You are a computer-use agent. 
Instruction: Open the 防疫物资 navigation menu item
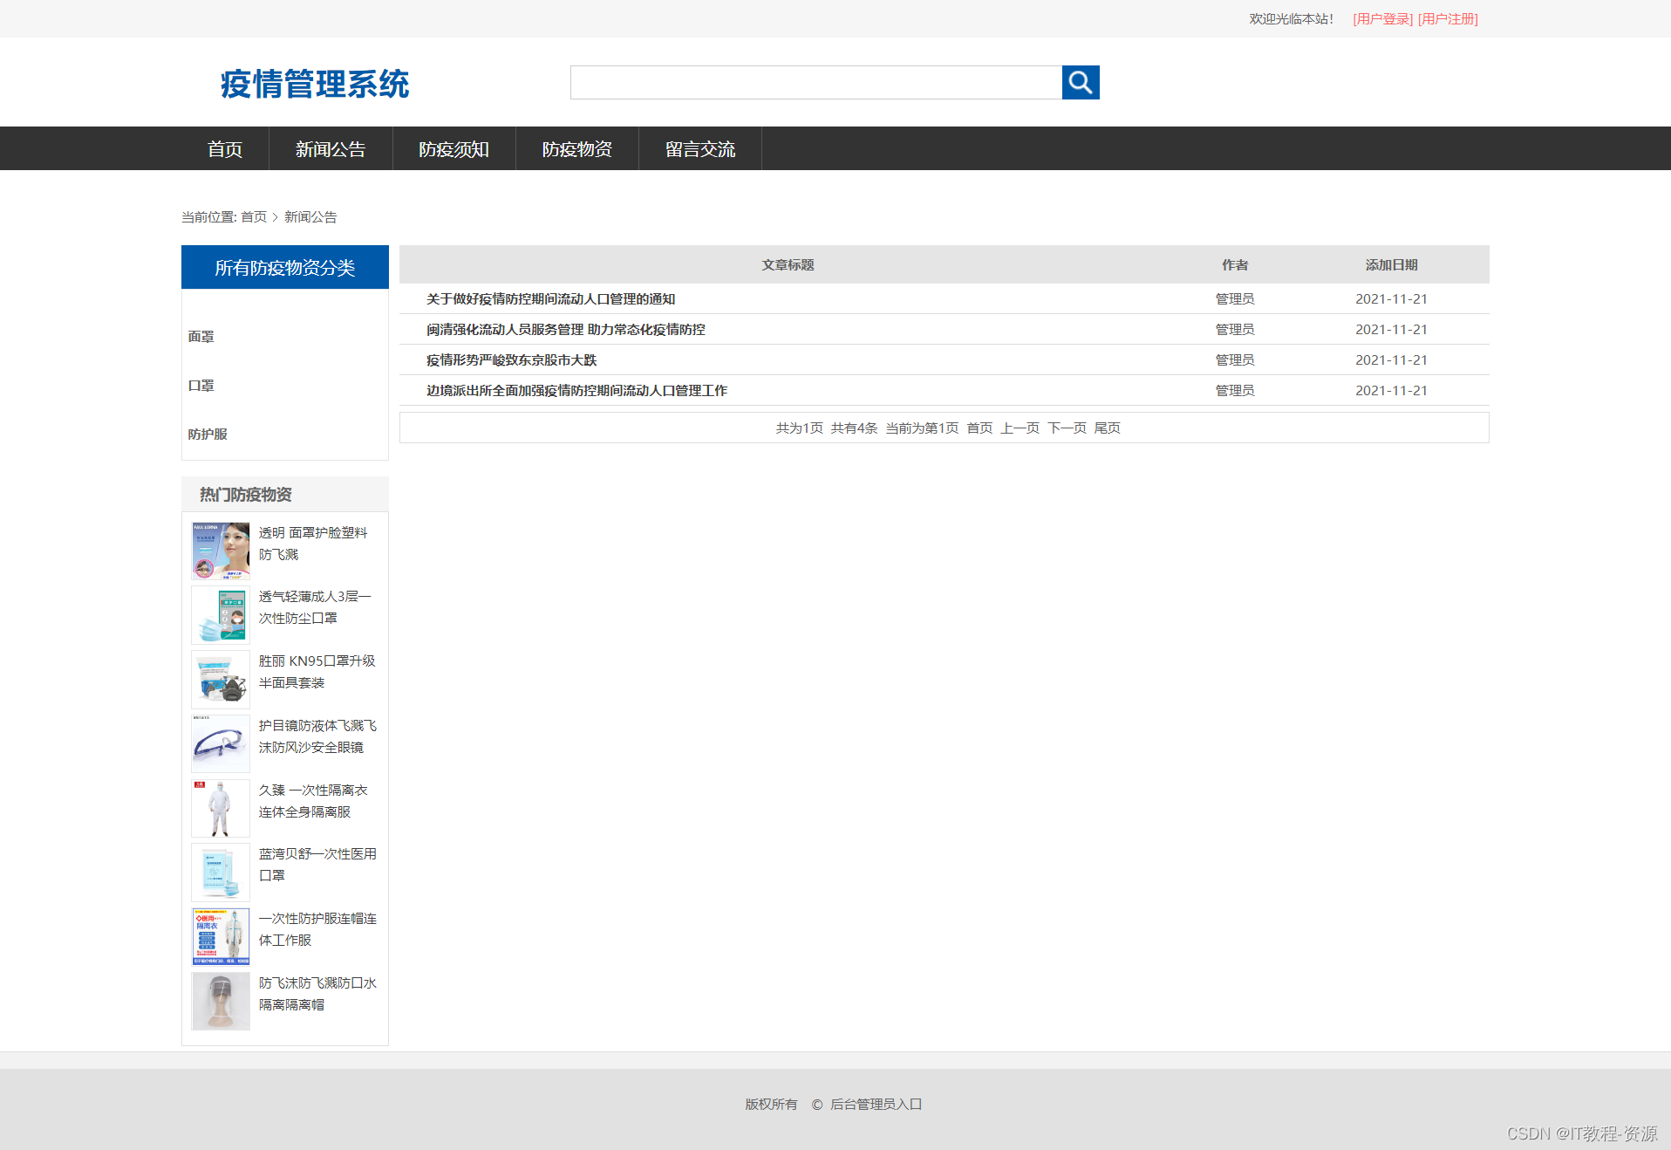(x=576, y=149)
